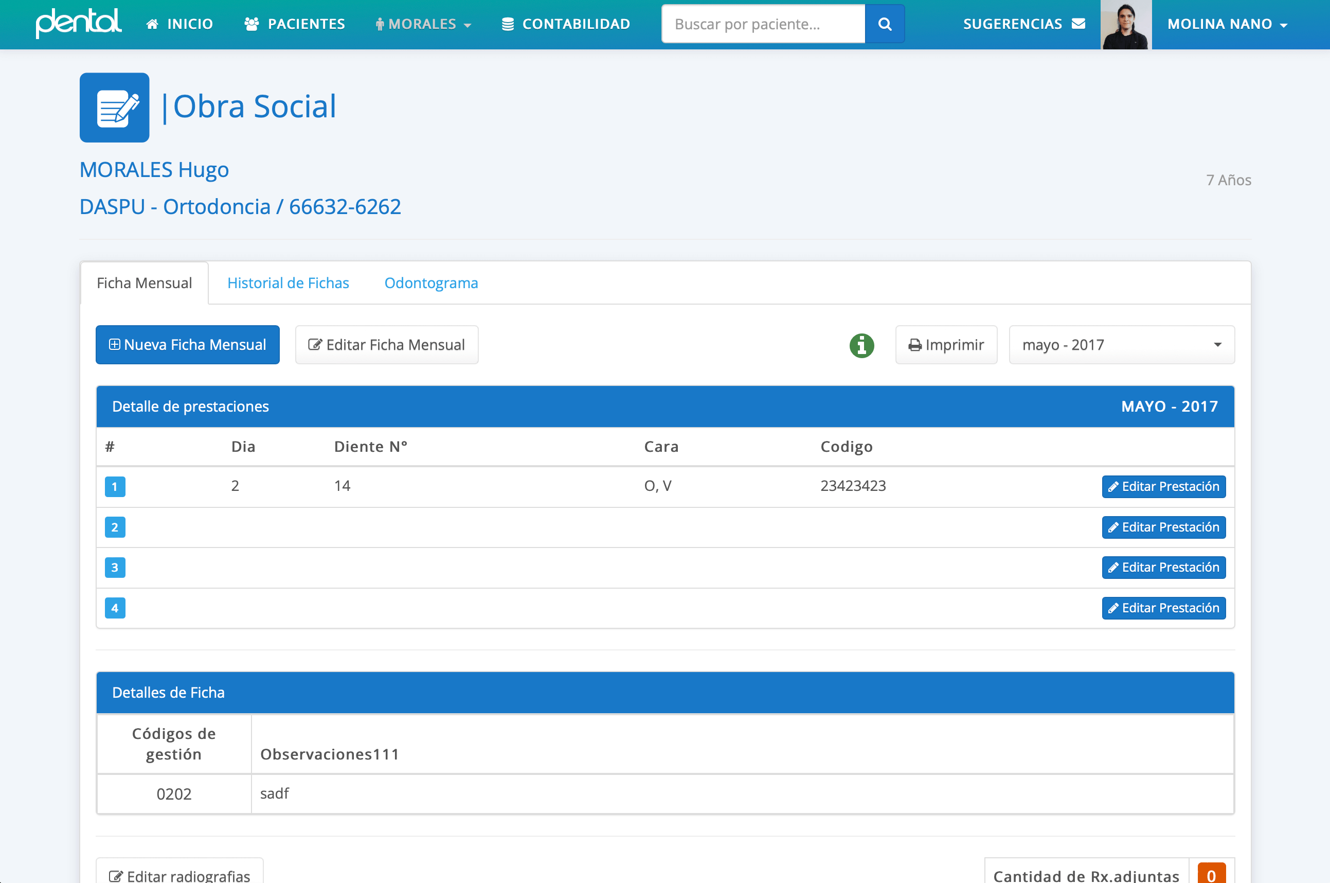Click the search magnifier icon button

pos(884,24)
